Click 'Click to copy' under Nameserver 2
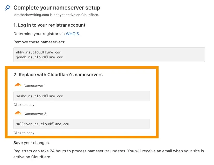 [24, 133]
